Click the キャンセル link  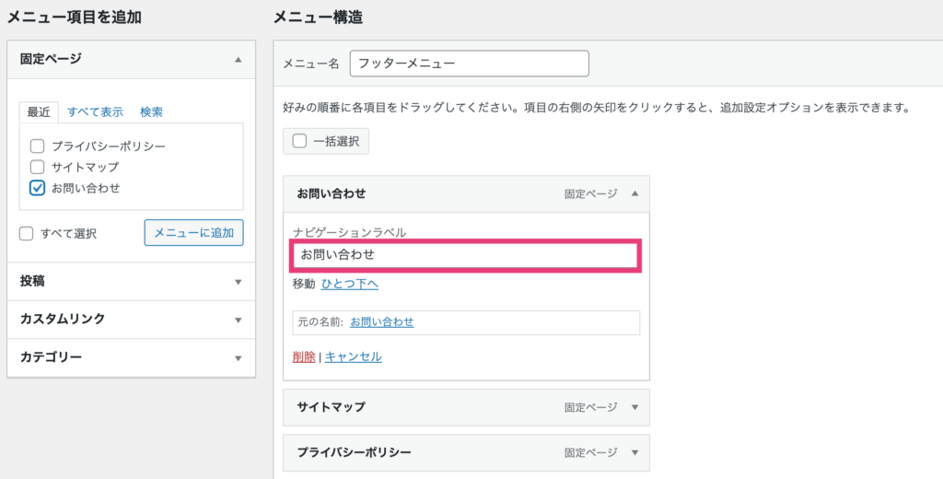tap(353, 356)
